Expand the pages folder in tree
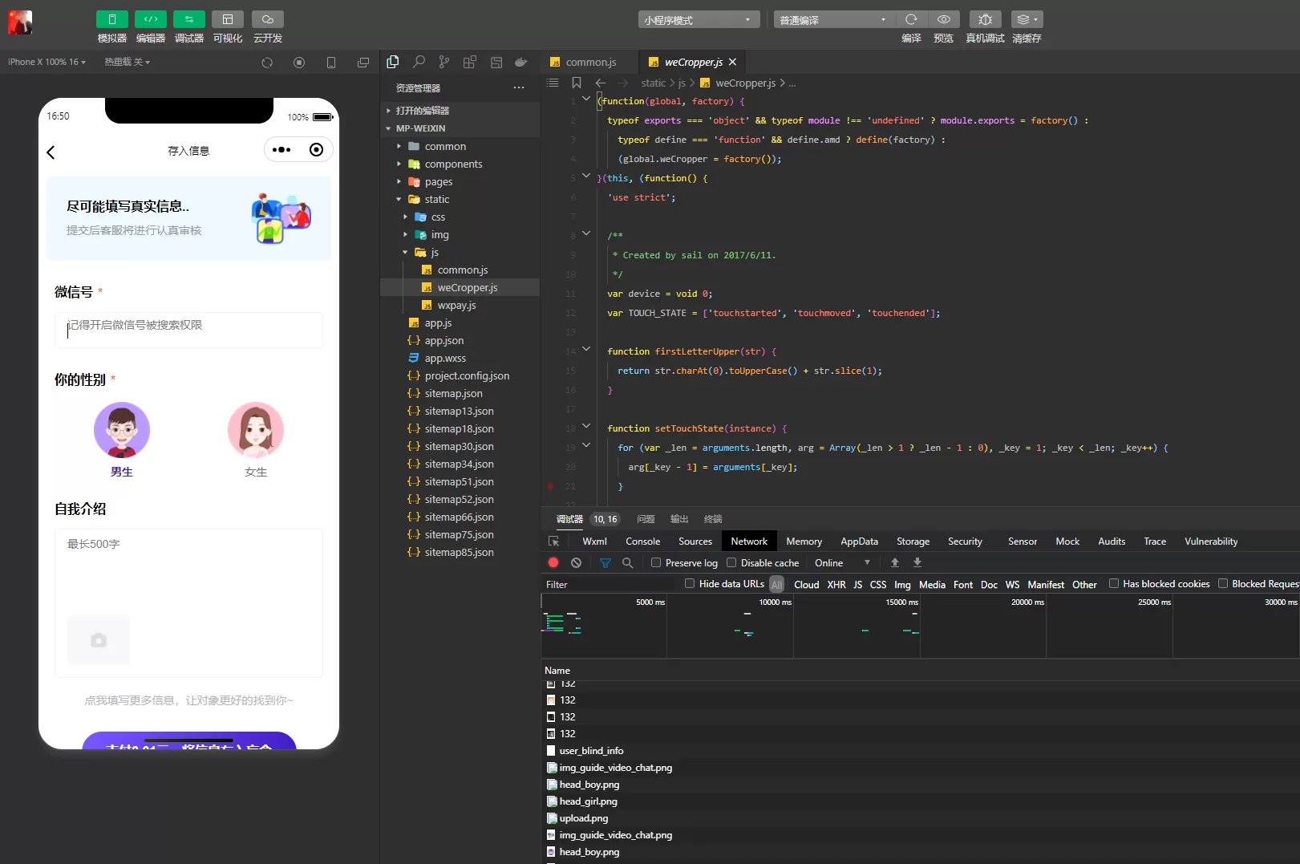The image size is (1300, 864). pyautogui.click(x=439, y=182)
